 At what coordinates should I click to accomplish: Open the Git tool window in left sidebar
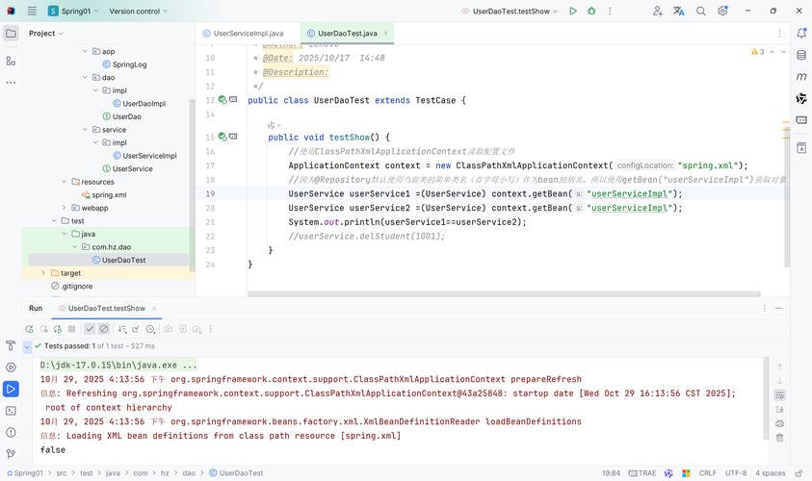click(x=11, y=454)
